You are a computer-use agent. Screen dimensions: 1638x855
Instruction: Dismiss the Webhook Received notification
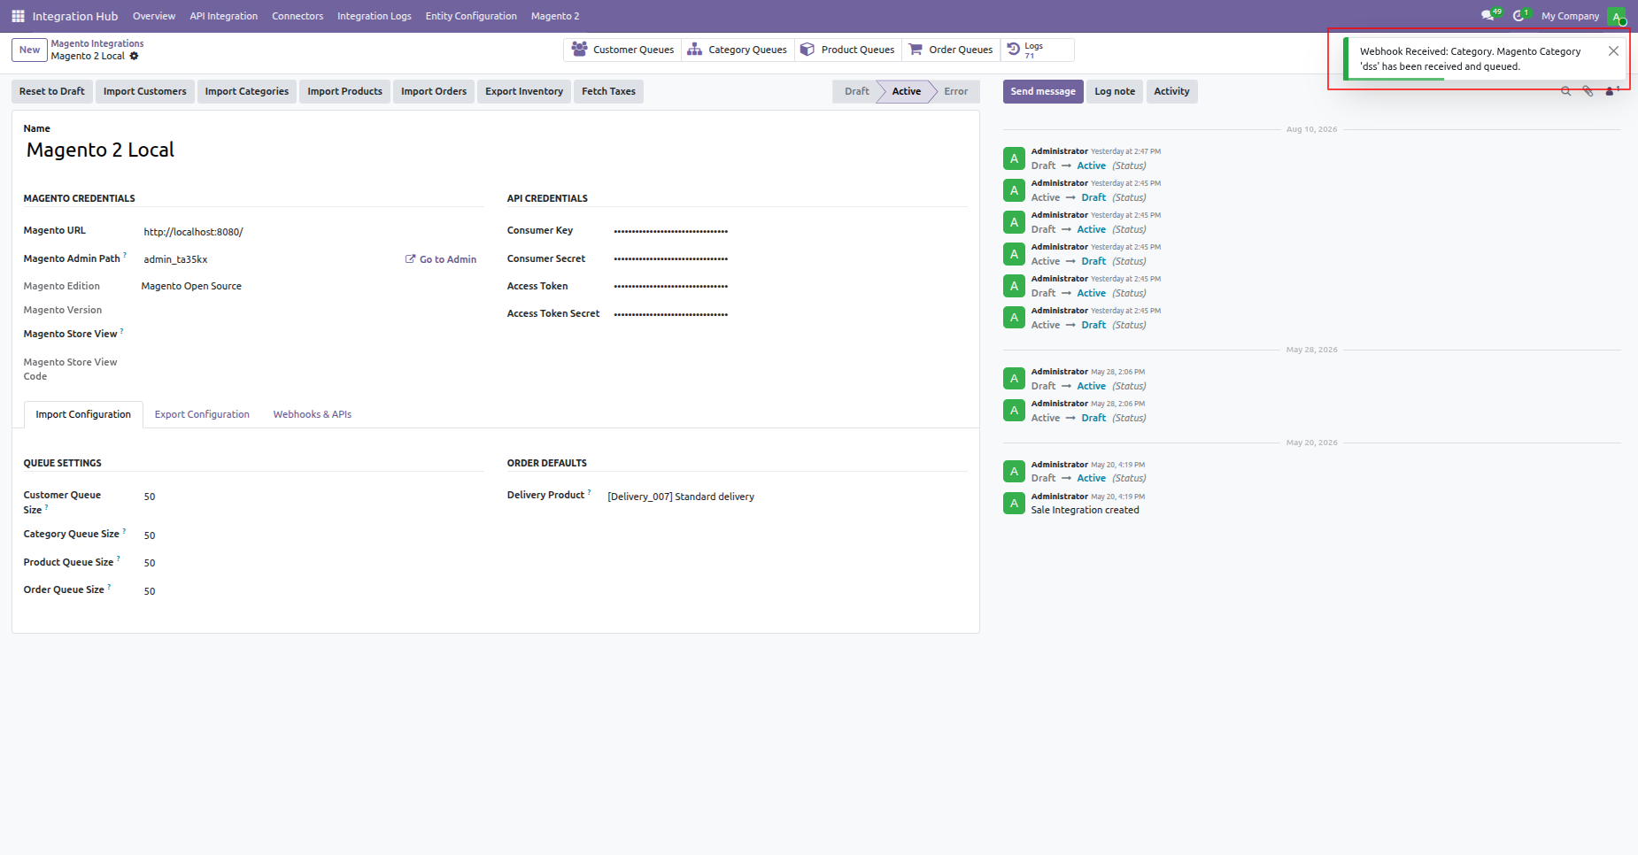tap(1613, 51)
